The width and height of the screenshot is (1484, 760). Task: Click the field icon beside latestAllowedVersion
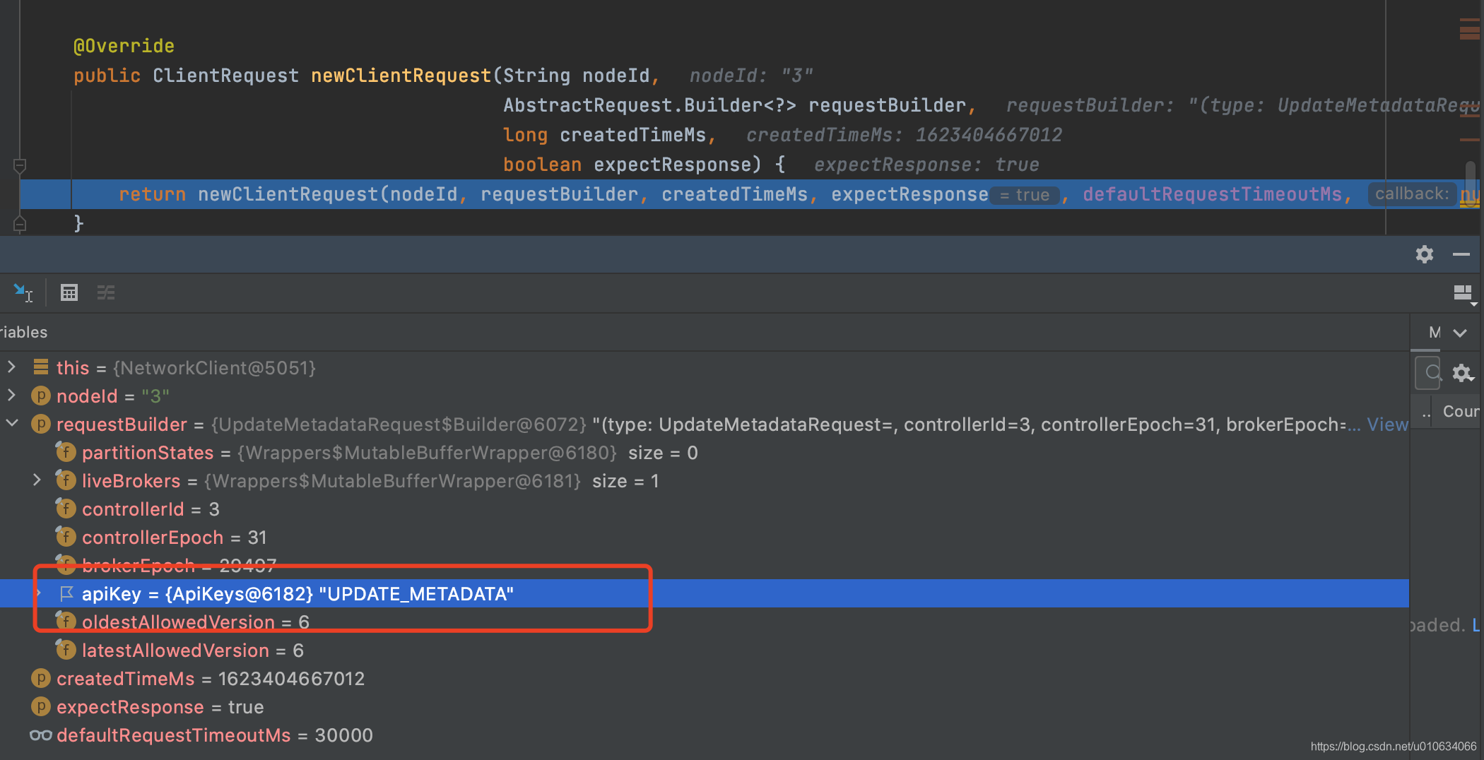click(x=66, y=649)
